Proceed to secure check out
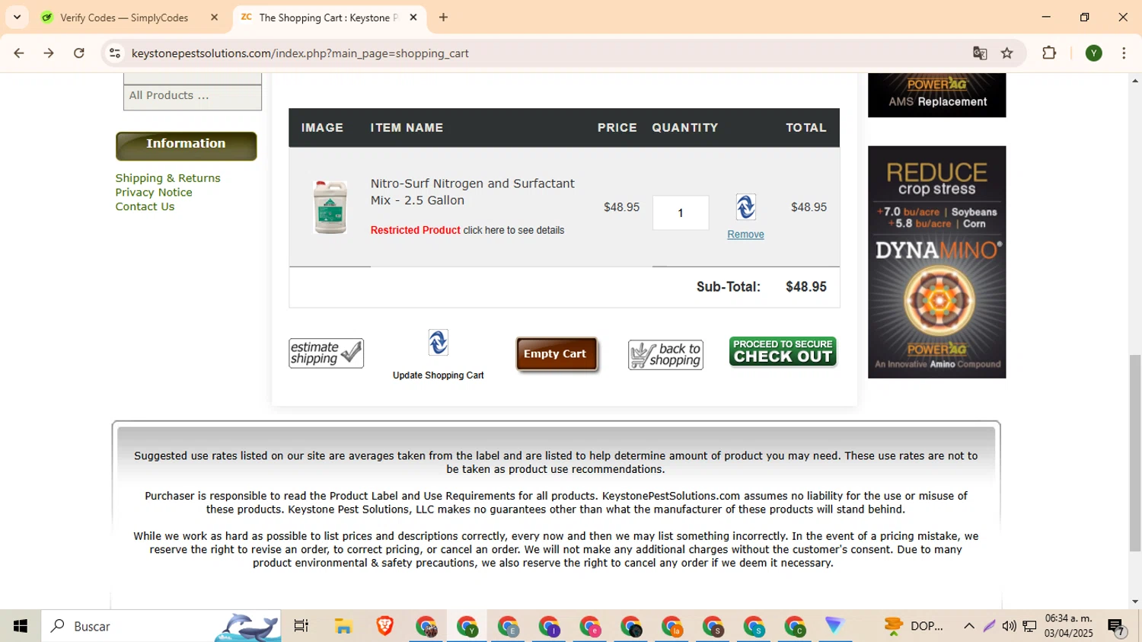The width and height of the screenshot is (1142, 642). coord(783,352)
